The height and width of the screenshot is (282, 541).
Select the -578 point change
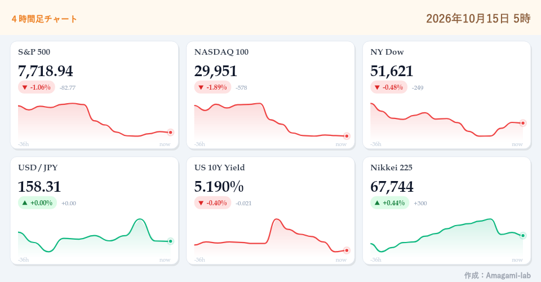pyautogui.click(x=242, y=87)
